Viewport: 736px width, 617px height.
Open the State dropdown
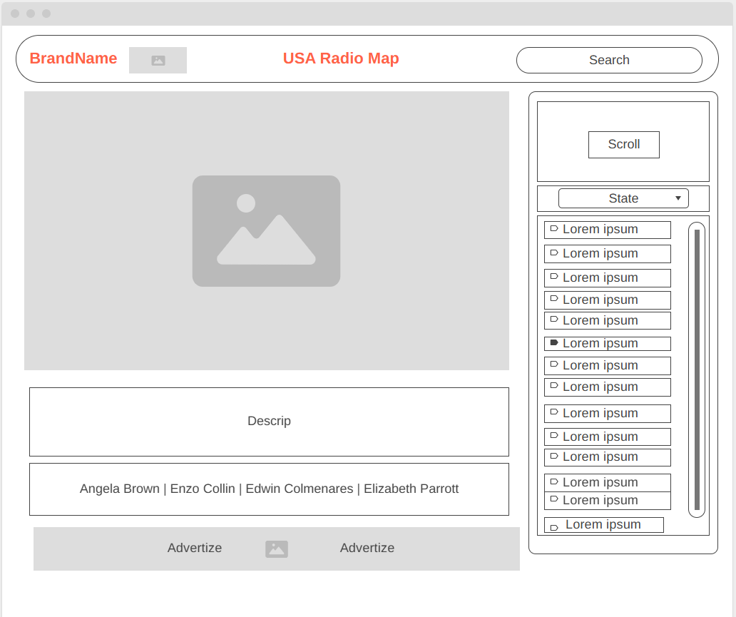click(623, 198)
